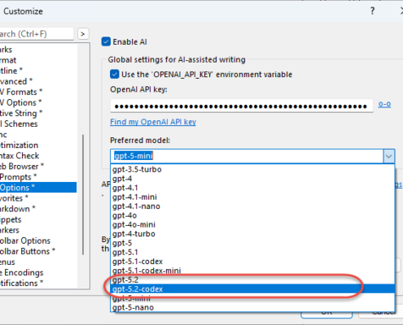This screenshot has width=403, height=325.
Task: Select the 'Prompts *' category
Action: (38, 177)
